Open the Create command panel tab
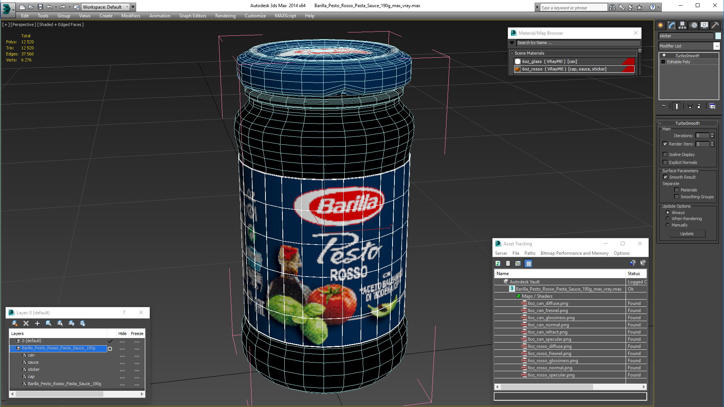 click(661, 25)
